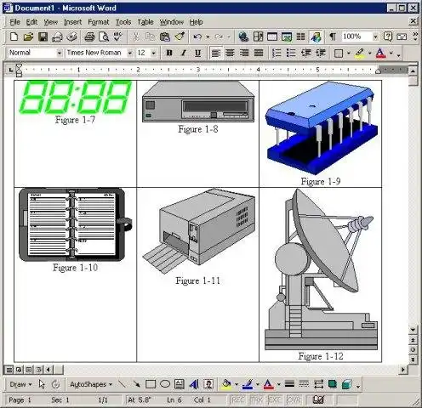The height and width of the screenshot is (408, 422).
Task: Open Tables and Borders toolbar
Action: pos(258,37)
